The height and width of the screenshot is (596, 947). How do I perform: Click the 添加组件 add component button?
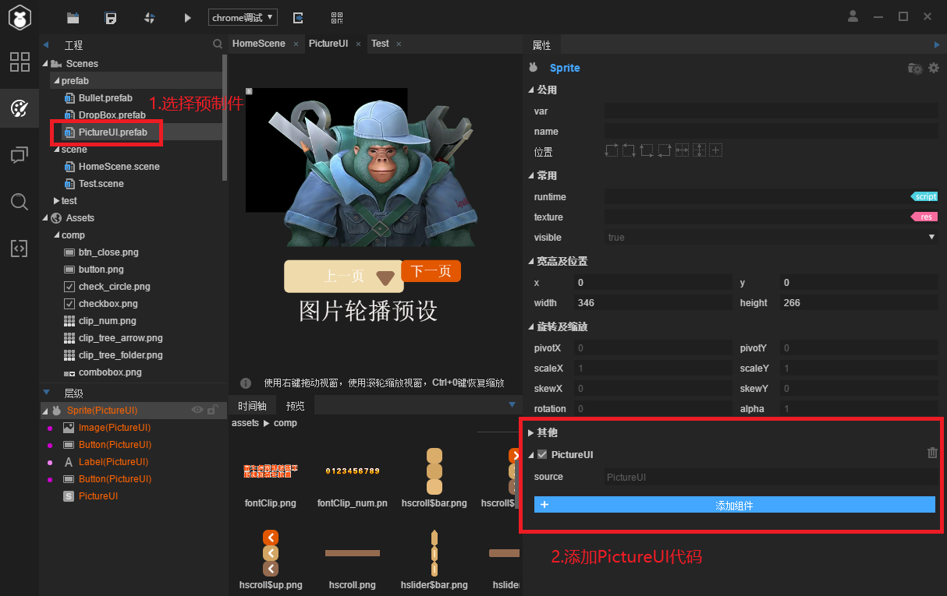tap(735, 505)
